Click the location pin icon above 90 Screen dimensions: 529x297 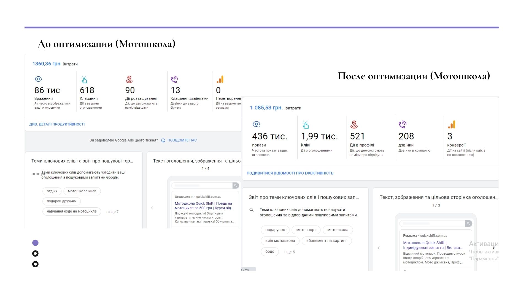pyautogui.click(x=129, y=79)
